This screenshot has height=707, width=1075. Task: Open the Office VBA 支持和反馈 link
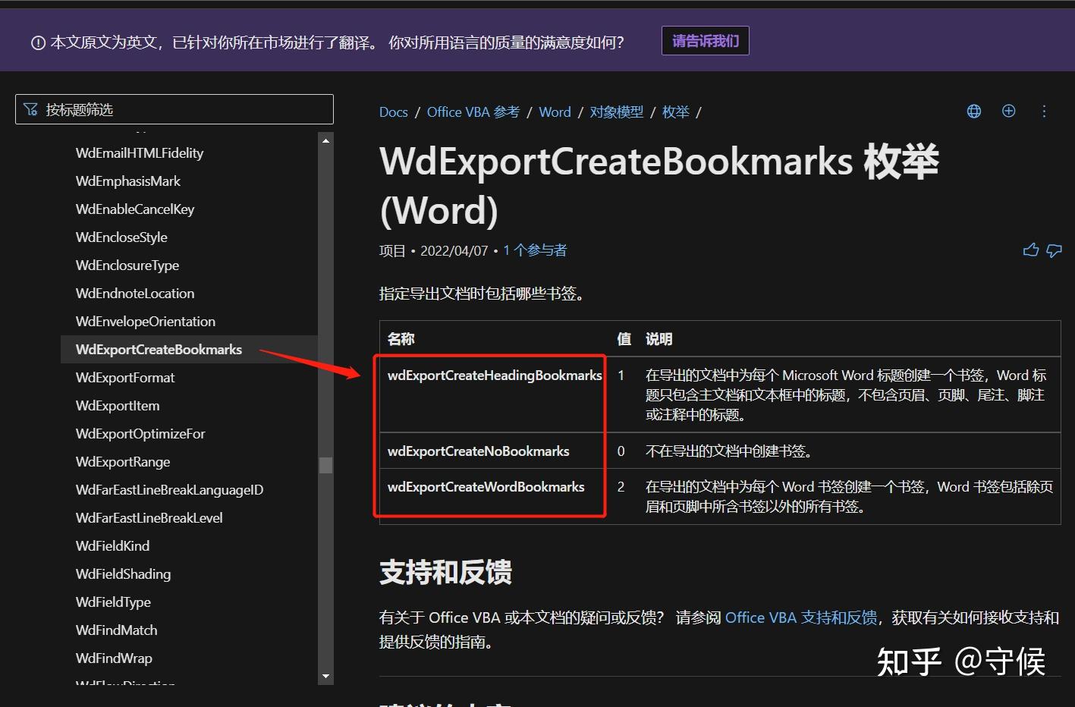coord(800,617)
